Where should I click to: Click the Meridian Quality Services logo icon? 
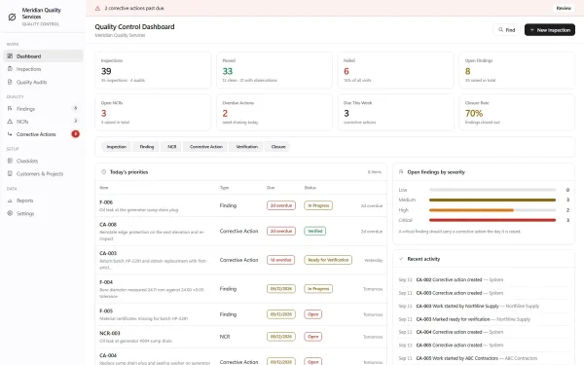(12, 17)
